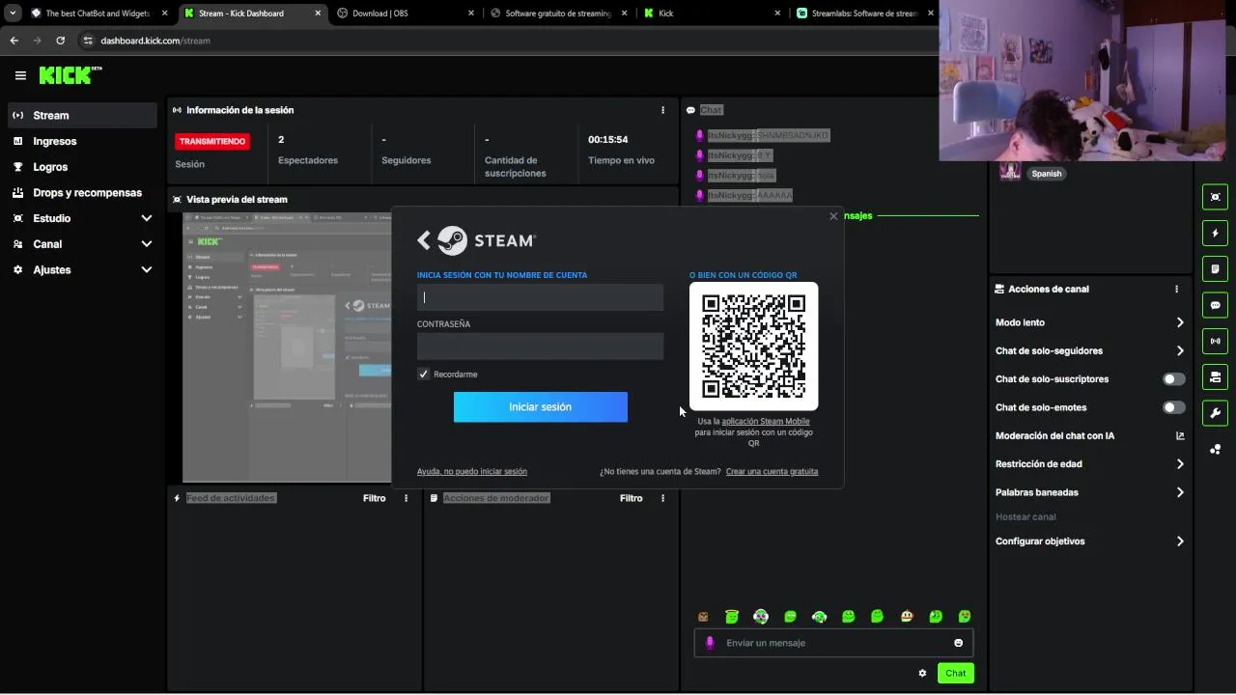Screen dimensions: 1236x695
Task: Open chat settings gear icon
Action: click(922, 673)
